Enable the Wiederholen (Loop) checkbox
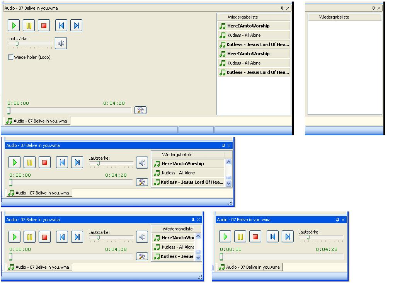Viewport: 395px width, 283px height. (10, 57)
